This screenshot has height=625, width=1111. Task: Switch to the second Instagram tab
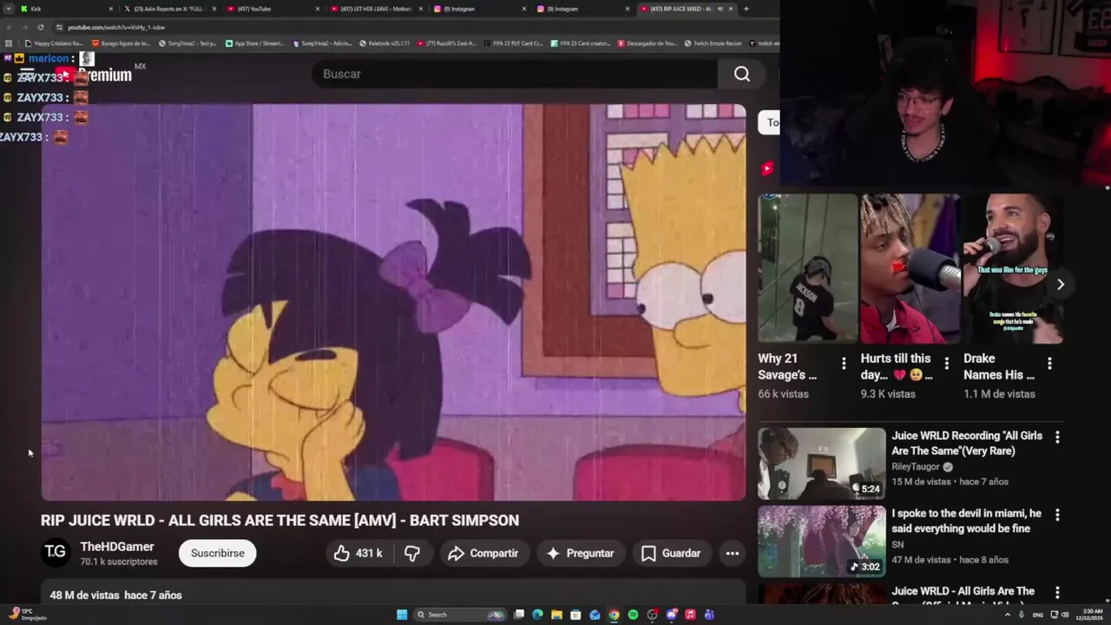[x=582, y=9]
